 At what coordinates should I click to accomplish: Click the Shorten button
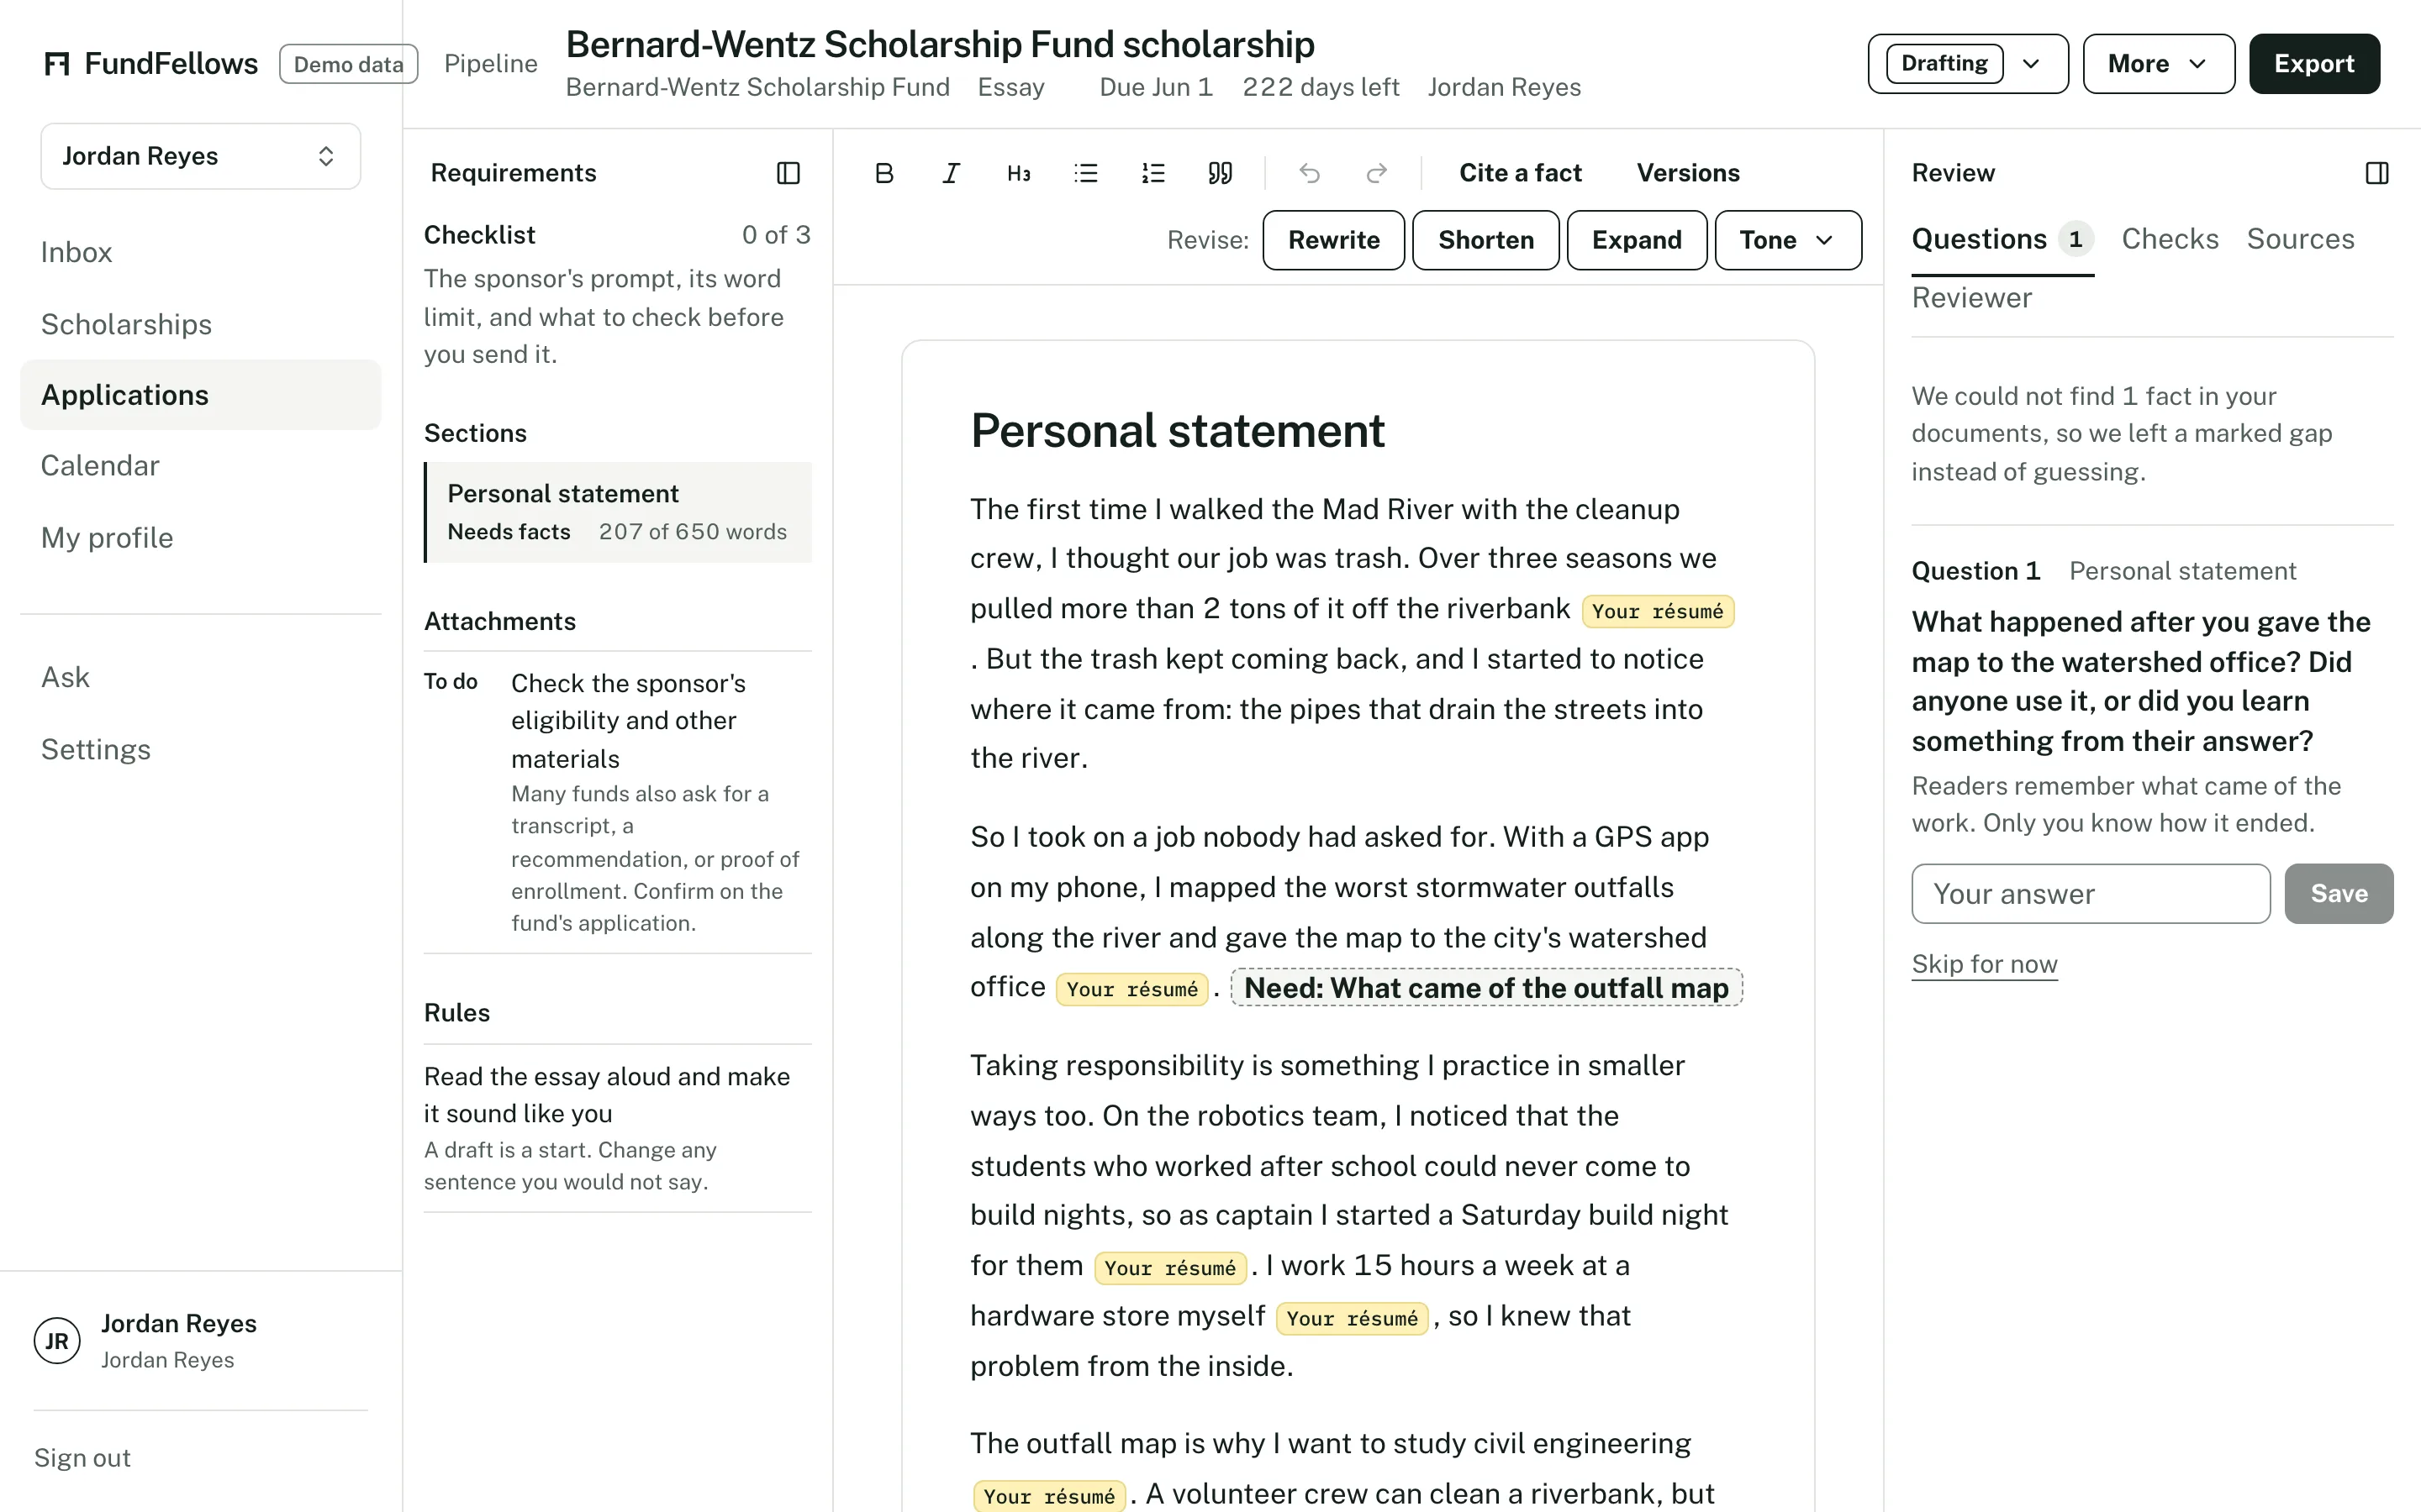point(1485,240)
